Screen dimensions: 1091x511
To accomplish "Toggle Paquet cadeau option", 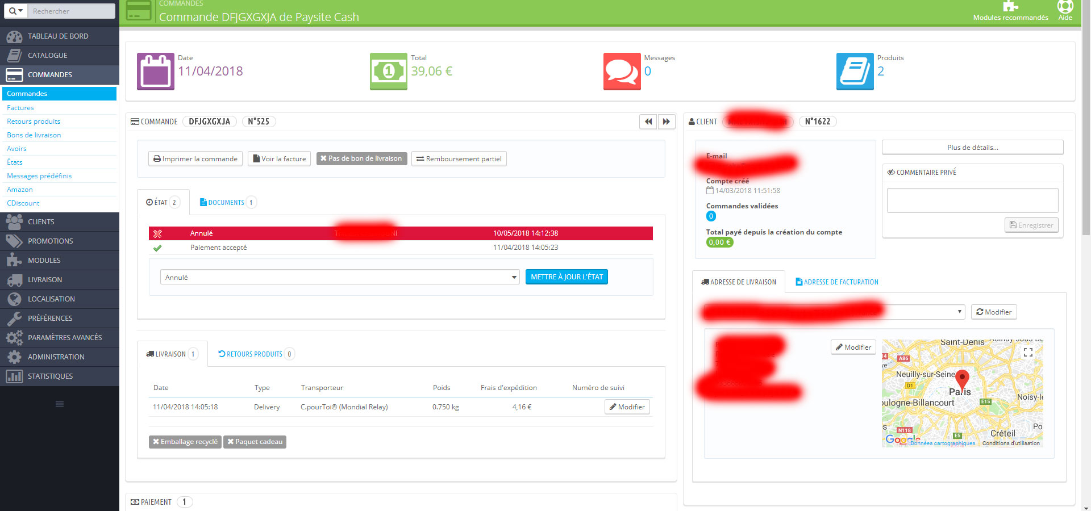I will [x=255, y=442].
